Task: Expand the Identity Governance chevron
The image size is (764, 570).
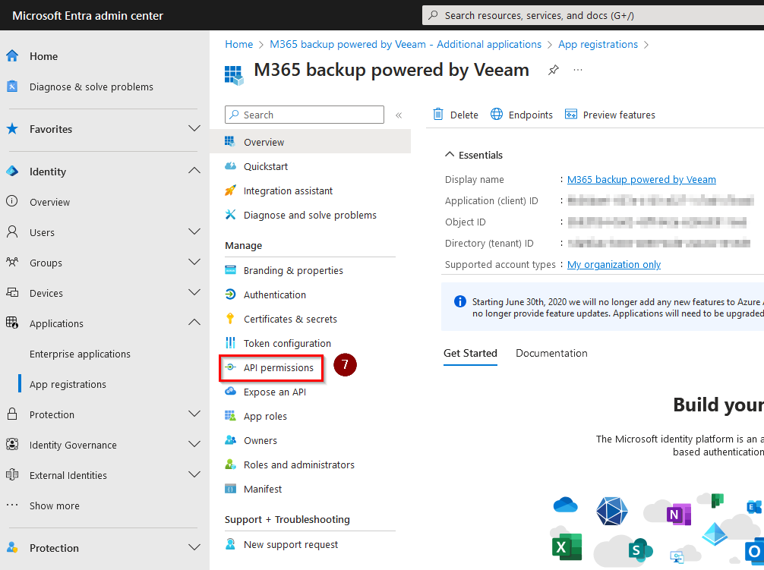Action: point(194,444)
